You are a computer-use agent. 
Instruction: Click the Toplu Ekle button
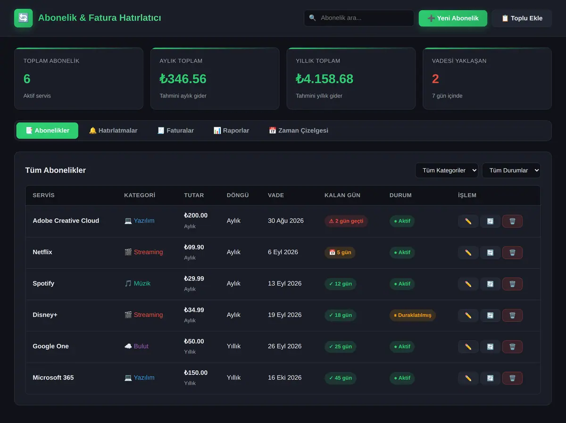tap(522, 18)
